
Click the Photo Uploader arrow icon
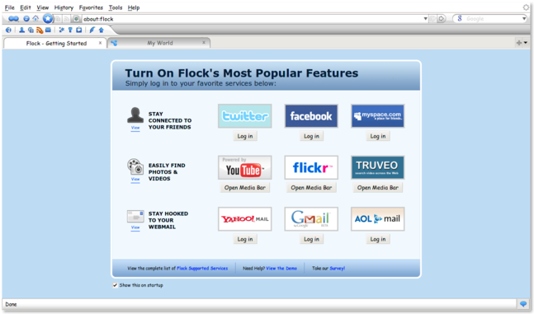click(x=102, y=30)
